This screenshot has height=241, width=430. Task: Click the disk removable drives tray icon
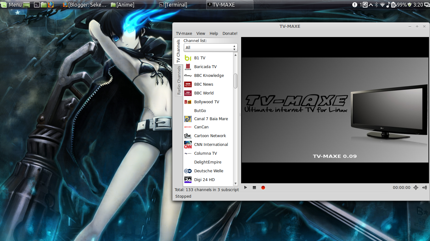pyautogui.click(x=365, y=5)
